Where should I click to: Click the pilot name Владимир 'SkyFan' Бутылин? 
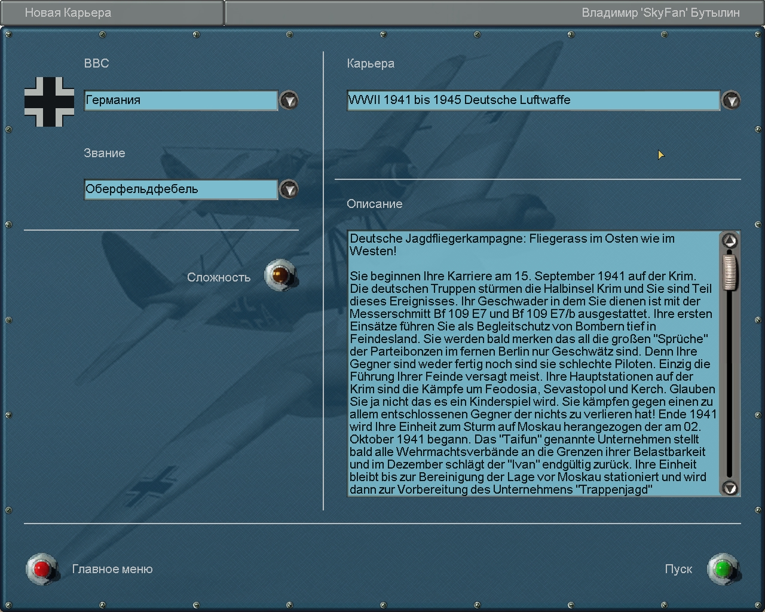tap(661, 13)
